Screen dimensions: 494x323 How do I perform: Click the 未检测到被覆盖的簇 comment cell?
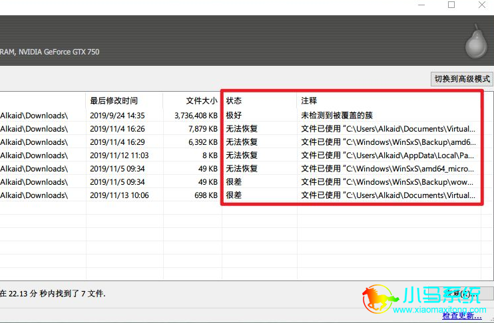tap(337, 116)
